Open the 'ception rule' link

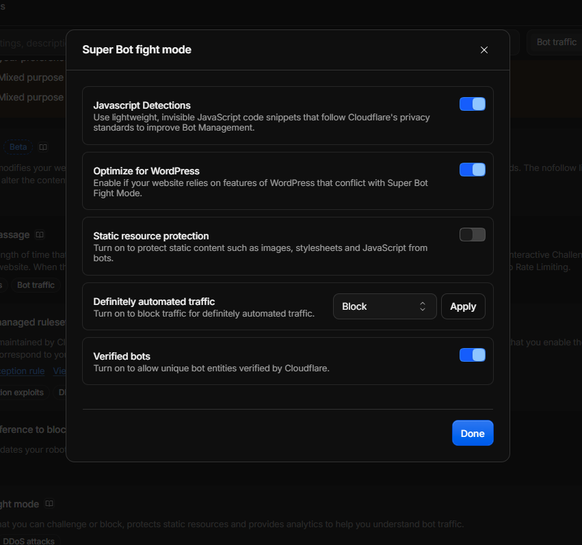(x=22, y=371)
